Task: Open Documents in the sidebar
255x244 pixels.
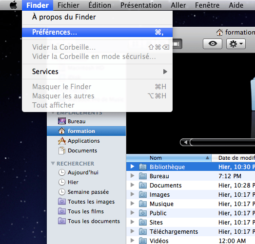Action: pos(86,150)
